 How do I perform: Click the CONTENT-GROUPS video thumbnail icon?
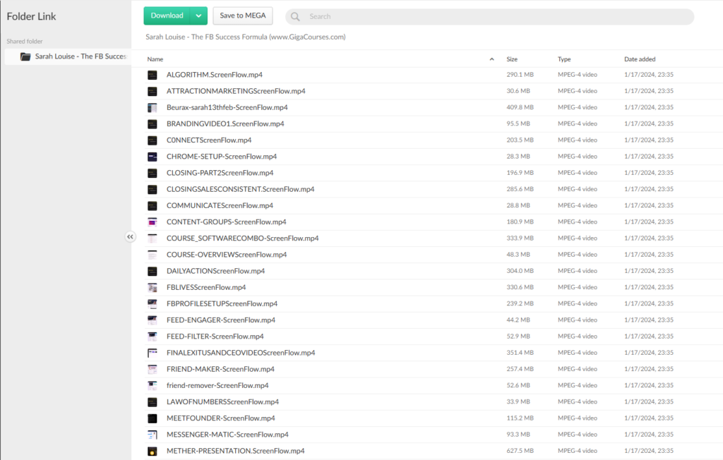[152, 222]
